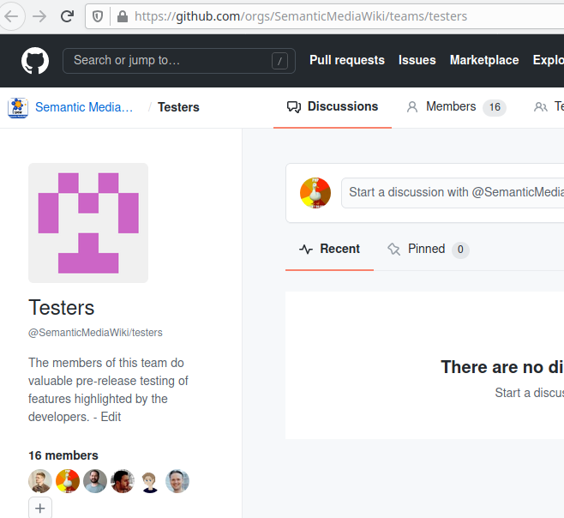The height and width of the screenshot is (518, 564).
Task: Open sixth member avatar, smiling man
Action: 177,481
